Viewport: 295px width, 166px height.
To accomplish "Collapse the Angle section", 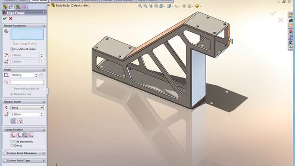I will [x=44, y=70].
